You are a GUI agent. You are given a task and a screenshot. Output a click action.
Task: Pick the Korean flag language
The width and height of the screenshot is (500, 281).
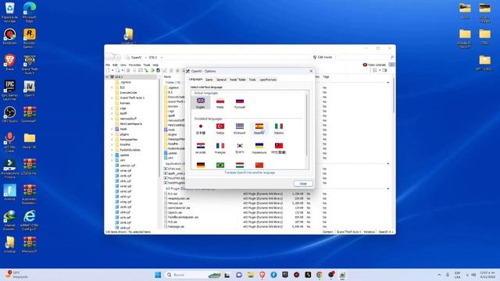[x=240, y=148]
